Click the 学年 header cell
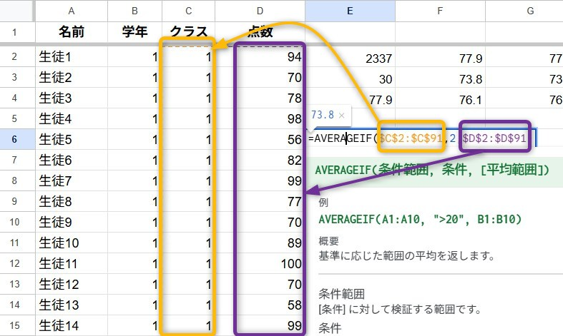The width and height of the screenshot is (563, 336). pyautogui.click(x=134, y=32)
